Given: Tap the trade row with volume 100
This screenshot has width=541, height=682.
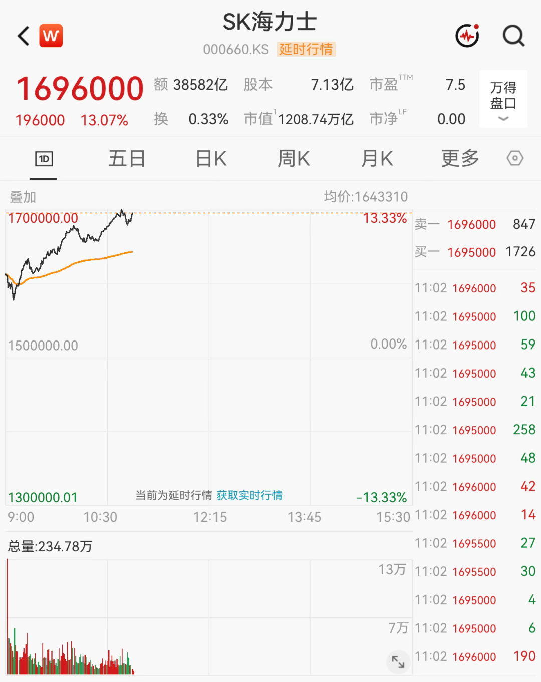Looking at the screenshot, I should click(x=475, y=316).
